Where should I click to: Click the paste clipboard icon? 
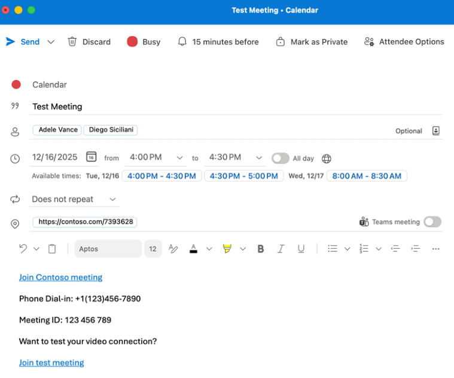52,249
